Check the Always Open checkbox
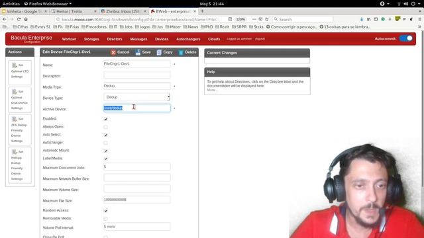 point(106,127)
